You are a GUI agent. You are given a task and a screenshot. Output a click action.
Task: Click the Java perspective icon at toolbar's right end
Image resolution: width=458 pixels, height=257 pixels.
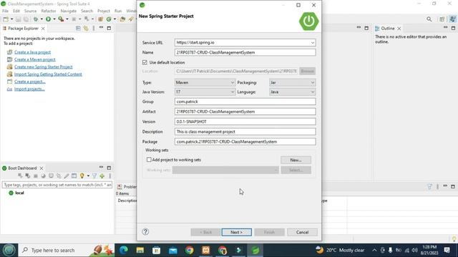pyautogui.click(x=452, y=19)
